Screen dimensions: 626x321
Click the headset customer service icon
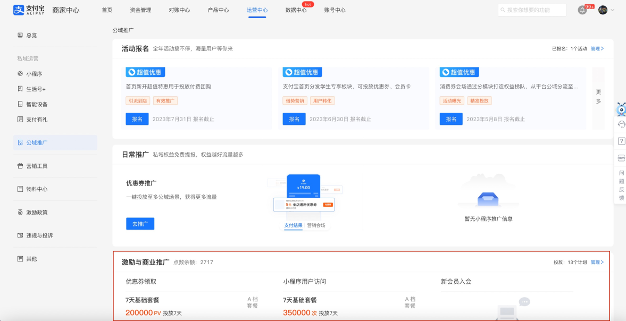click(x=621, y=124)
